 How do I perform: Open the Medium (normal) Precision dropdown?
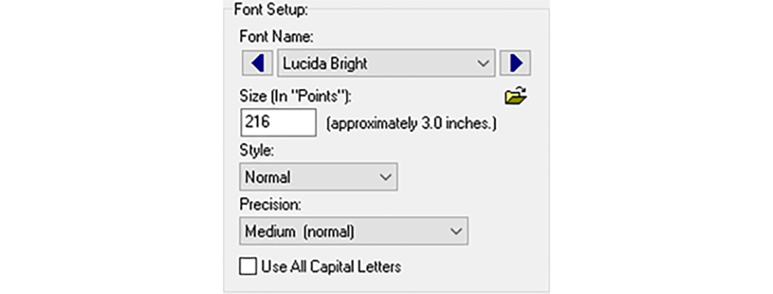point(354,232)
